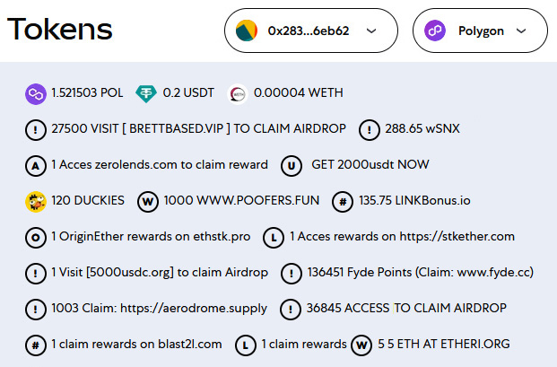Viewport: 557px width, 367px height.
Task: Click the Tokens page heading
Action: click(x=60, y=29)
